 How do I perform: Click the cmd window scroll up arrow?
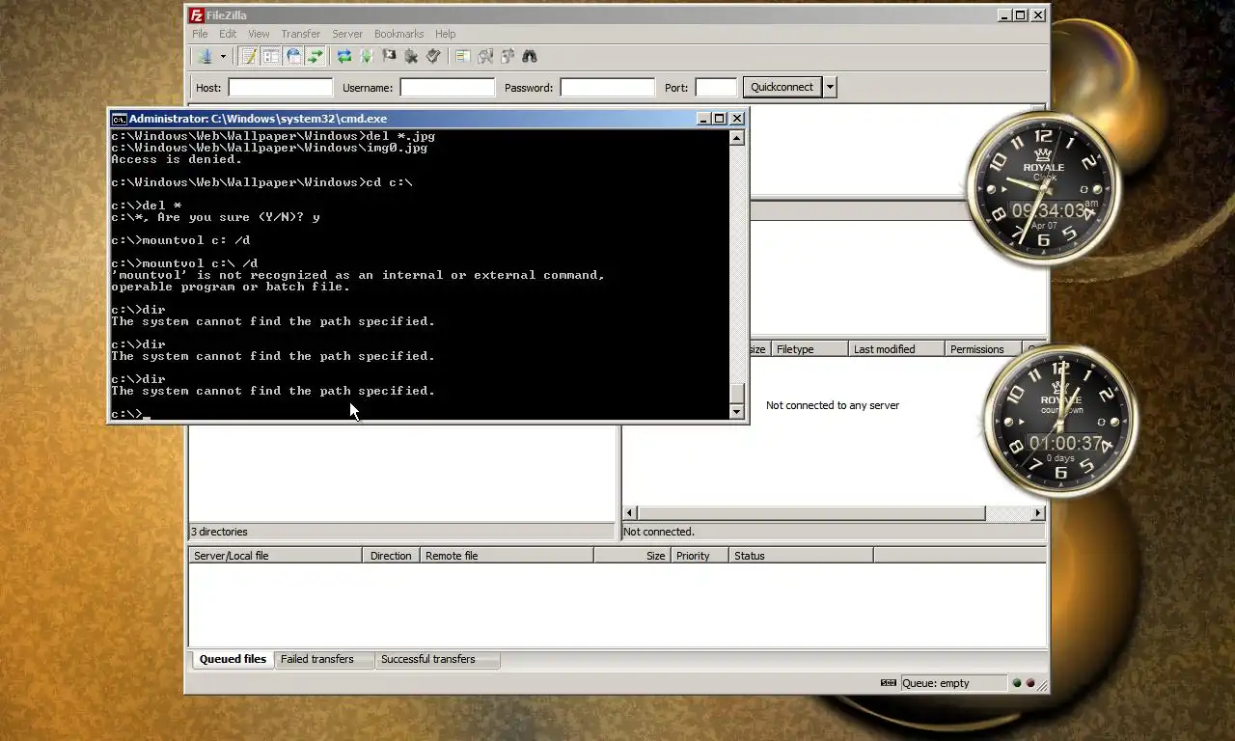(737, 138)
